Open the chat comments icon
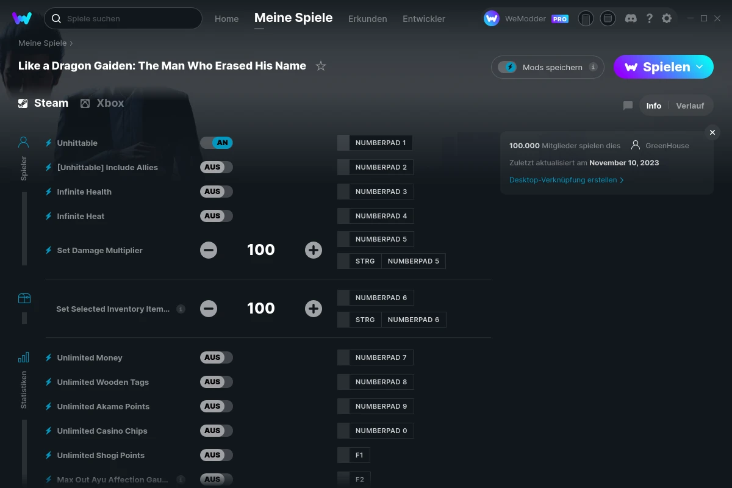The width and height of the screenshot is (732, 488). (628, 106)
